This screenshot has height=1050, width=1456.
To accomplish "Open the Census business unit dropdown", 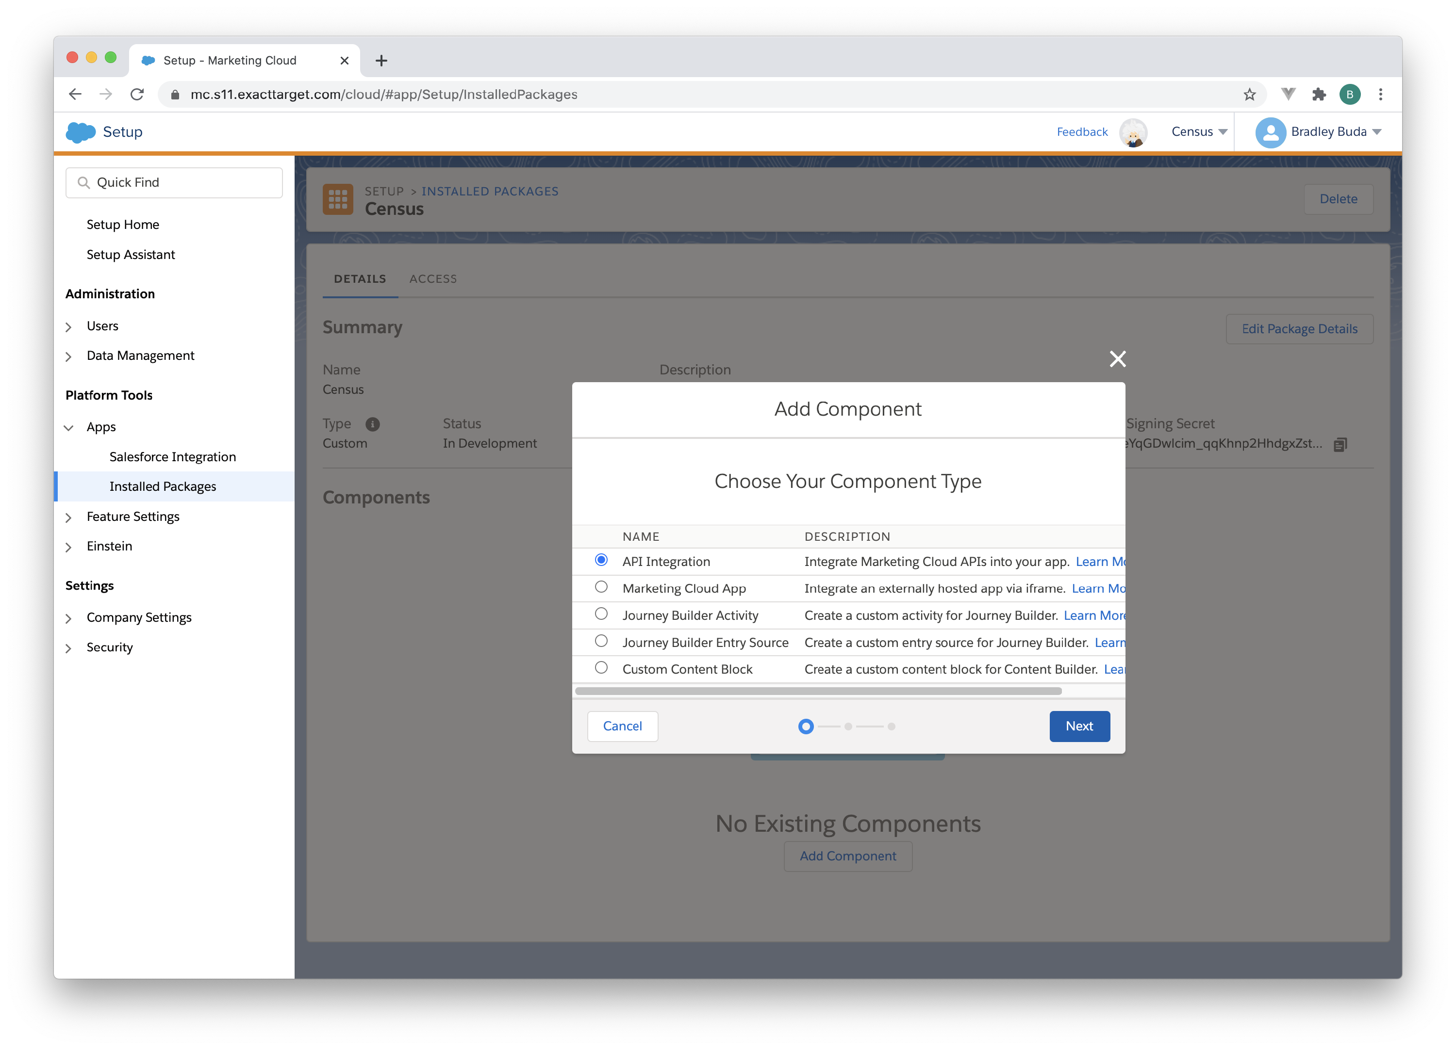I will tap(1199, 132).
